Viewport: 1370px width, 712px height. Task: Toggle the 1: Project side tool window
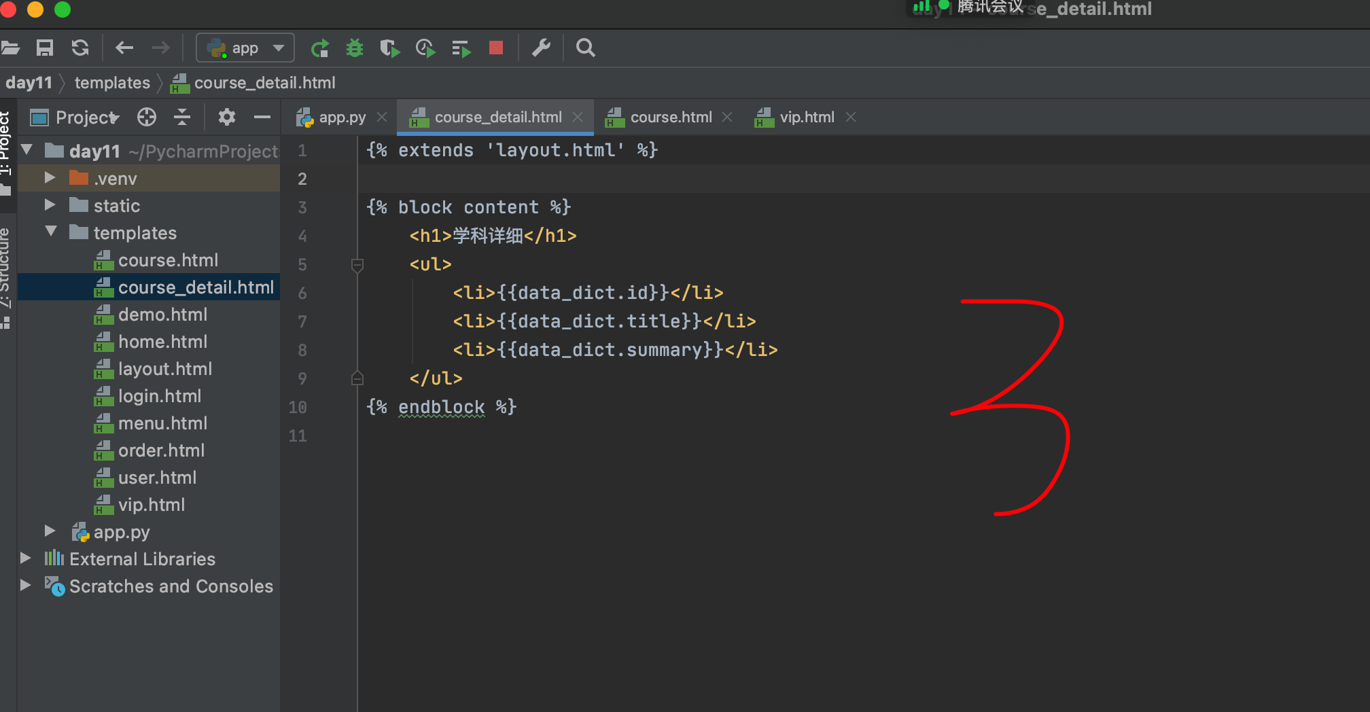(x=5, y=154)
